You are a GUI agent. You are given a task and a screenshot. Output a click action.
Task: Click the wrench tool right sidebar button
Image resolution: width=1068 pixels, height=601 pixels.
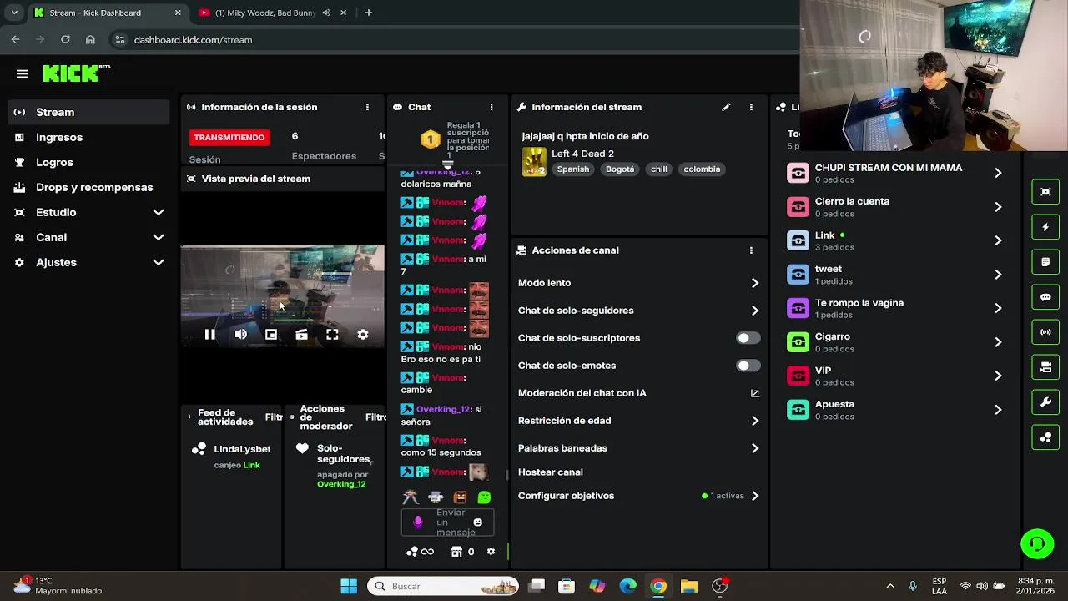(1045, 402)
